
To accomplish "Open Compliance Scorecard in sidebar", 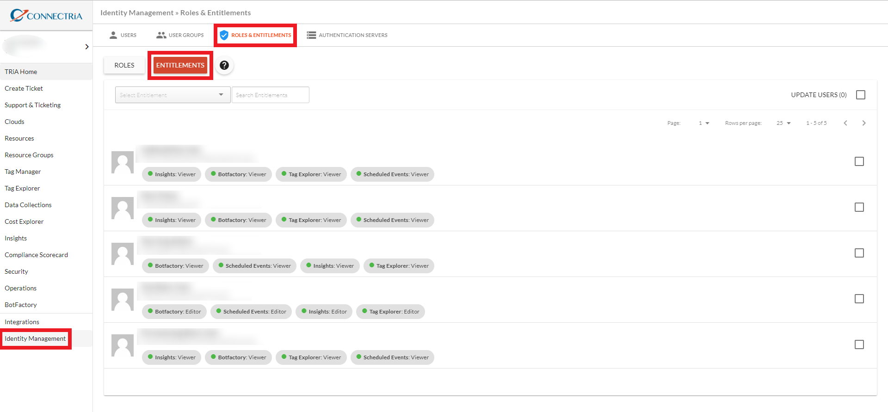I will tap(46, 255).
